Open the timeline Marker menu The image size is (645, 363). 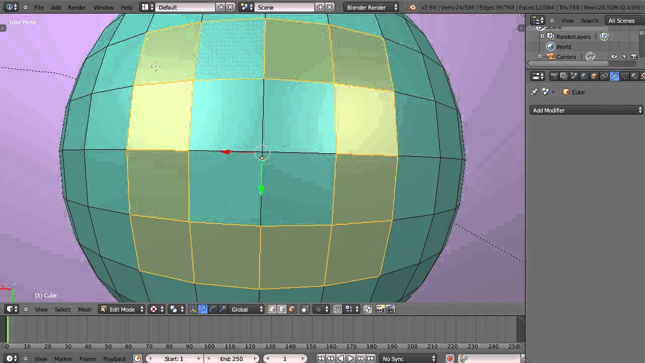(63, 358)
